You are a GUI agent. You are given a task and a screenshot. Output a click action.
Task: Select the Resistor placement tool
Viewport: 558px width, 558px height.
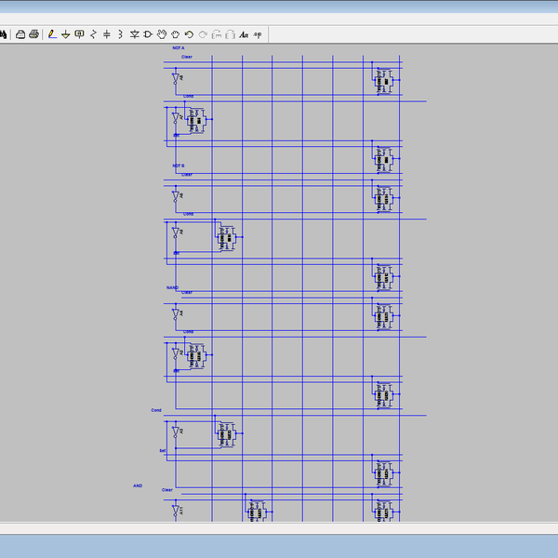(93, 34)
